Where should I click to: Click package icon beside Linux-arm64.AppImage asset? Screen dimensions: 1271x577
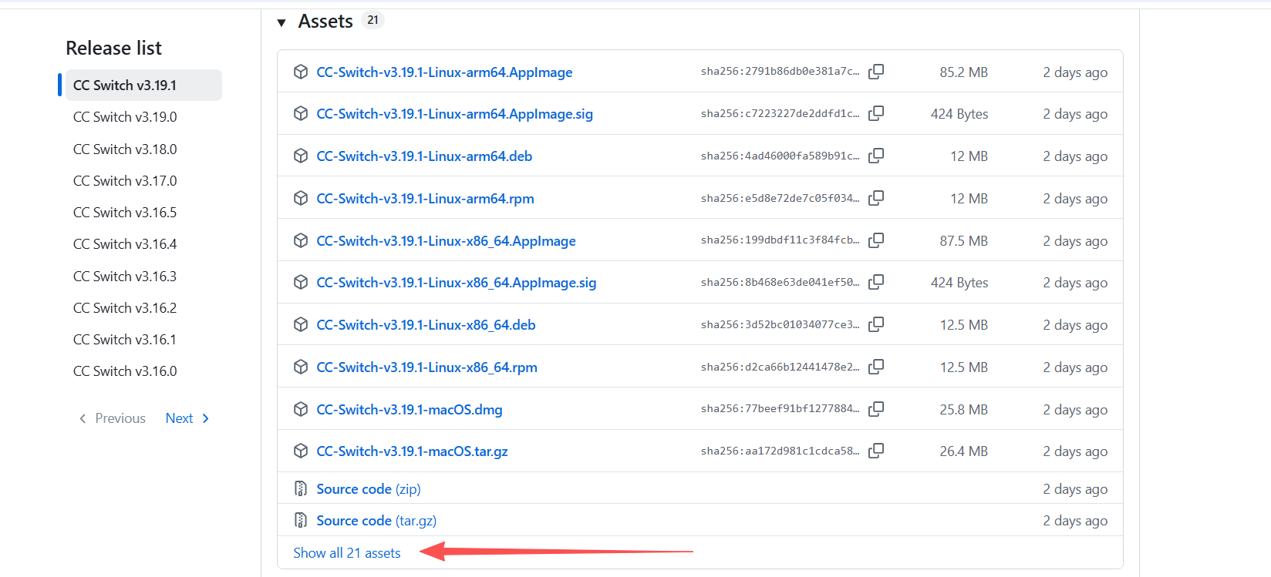[x=301, y=72]
